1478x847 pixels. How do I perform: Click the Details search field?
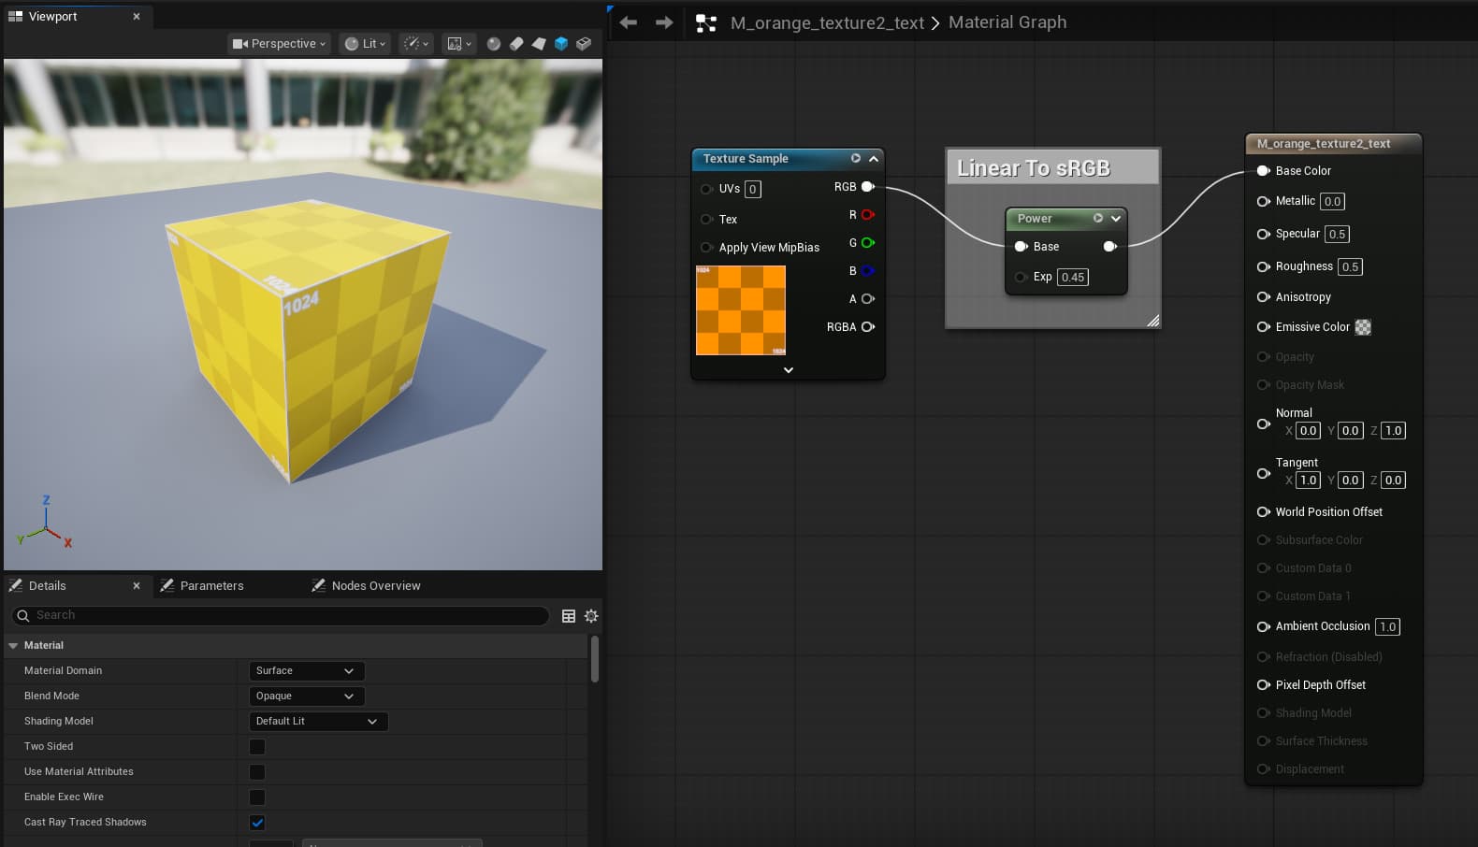coord(281,615)
